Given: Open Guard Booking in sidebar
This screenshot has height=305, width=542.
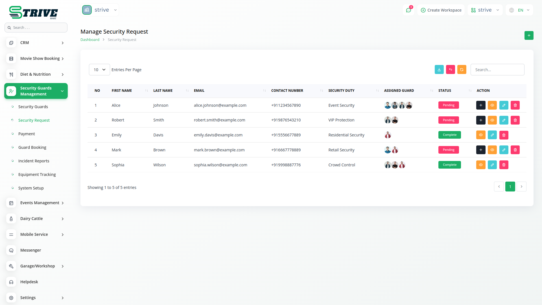Looking at the screenshot, I should click(32, 147).
